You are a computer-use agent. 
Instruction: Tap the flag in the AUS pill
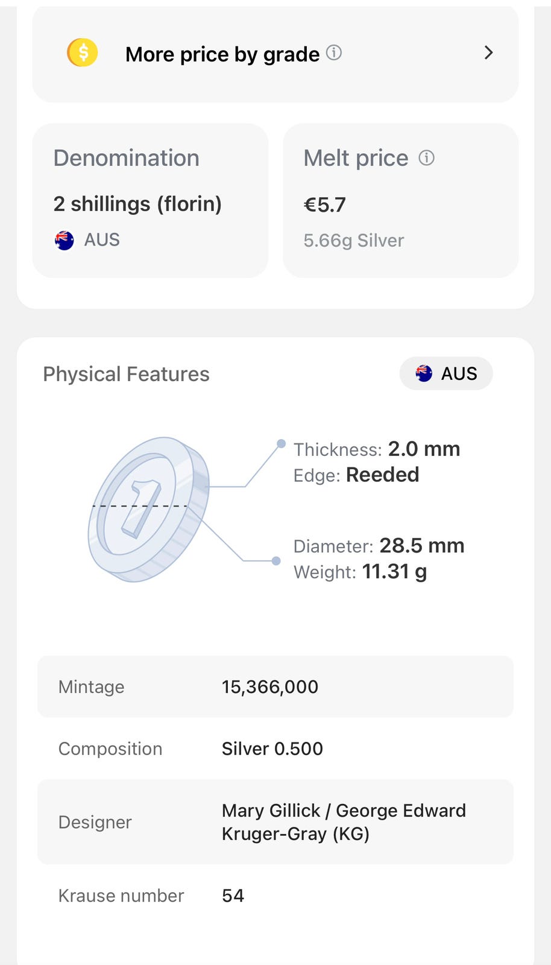click(424, 374)
